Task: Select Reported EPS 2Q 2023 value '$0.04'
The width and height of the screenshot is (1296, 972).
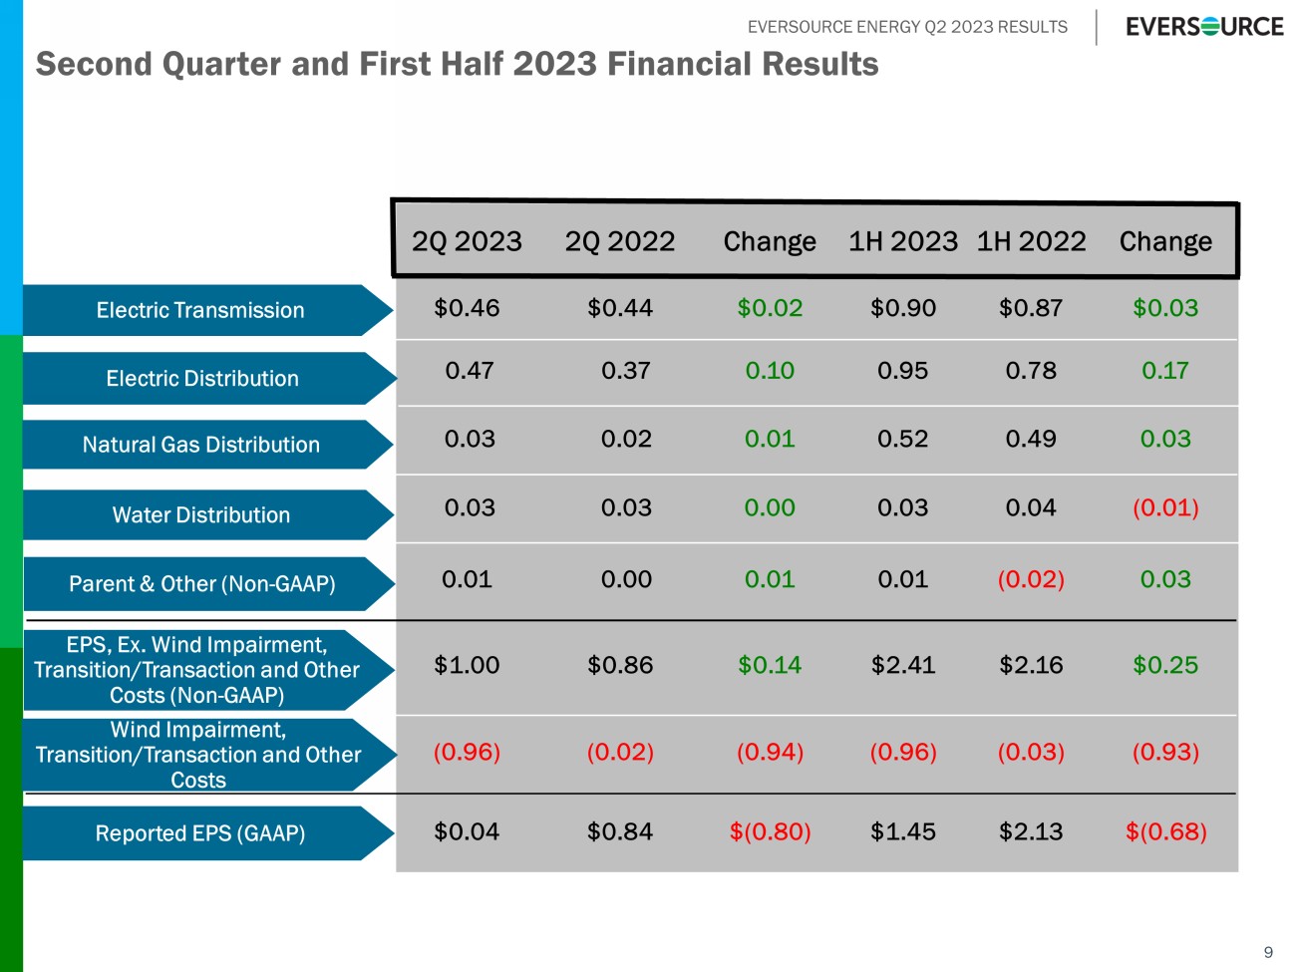Action: 467,831
